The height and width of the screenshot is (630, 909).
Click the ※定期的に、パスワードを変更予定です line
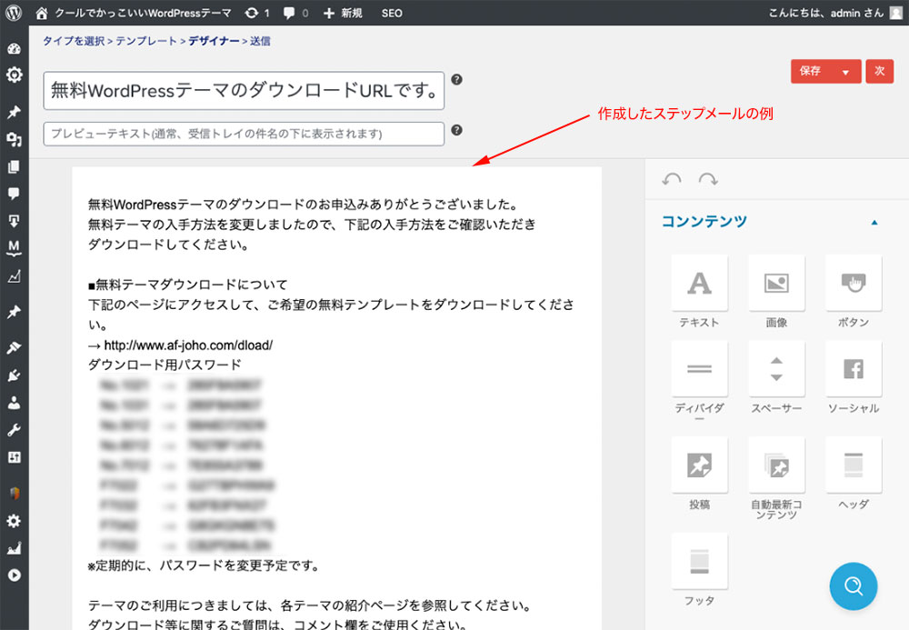point(204,565)
